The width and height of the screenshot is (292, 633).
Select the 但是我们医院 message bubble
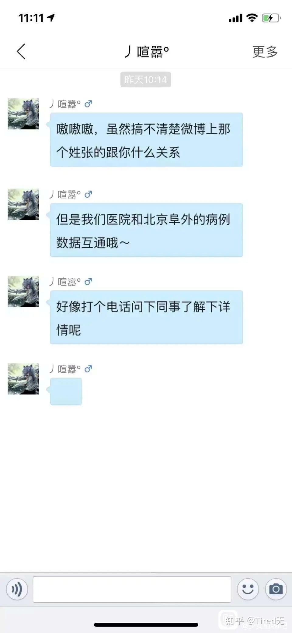tap(146, 230)
